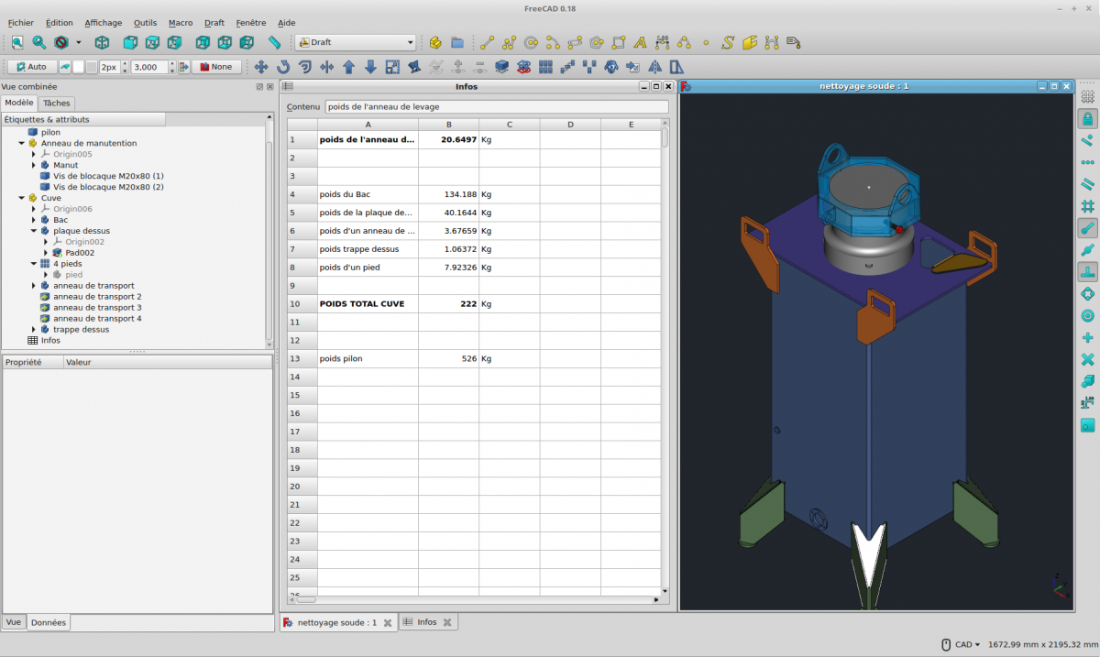The width and height of the screenshot is (1100, 657).
Task: Toggle snap to grid in snap toolbar
Action: [x=1088, y=206]
